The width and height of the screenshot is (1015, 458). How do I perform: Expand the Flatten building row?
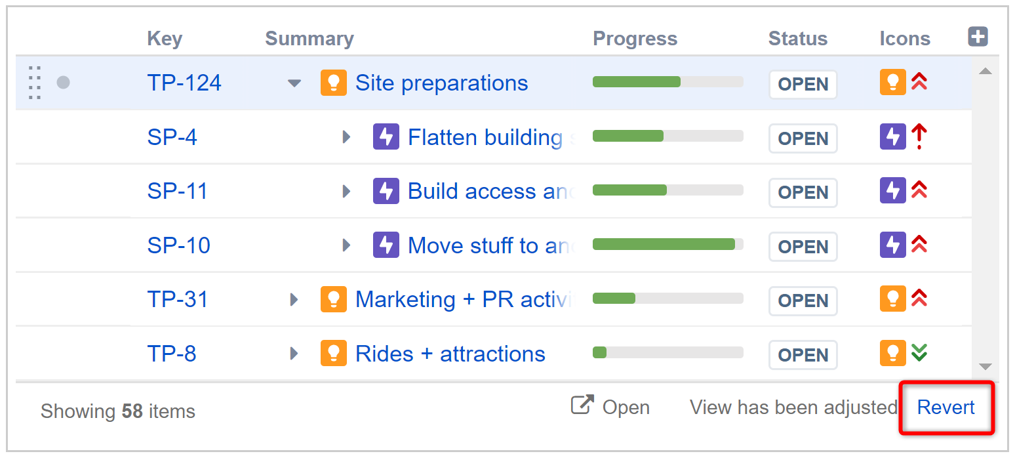click(x=347, y=137)
